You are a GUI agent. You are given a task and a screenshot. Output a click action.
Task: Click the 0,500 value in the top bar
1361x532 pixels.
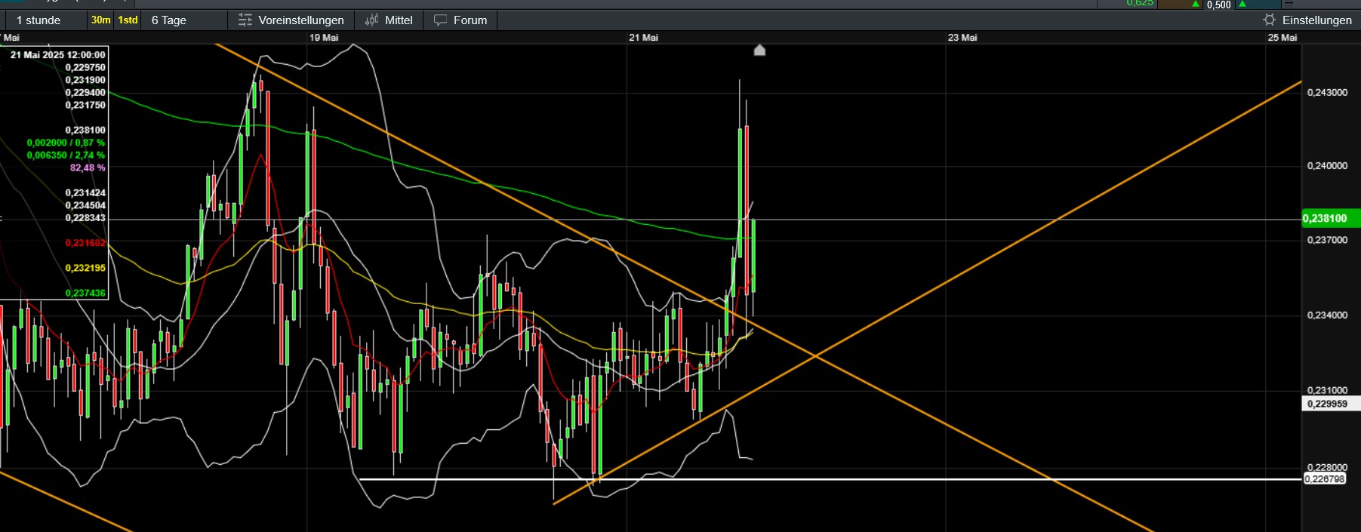pos(1218,5)
